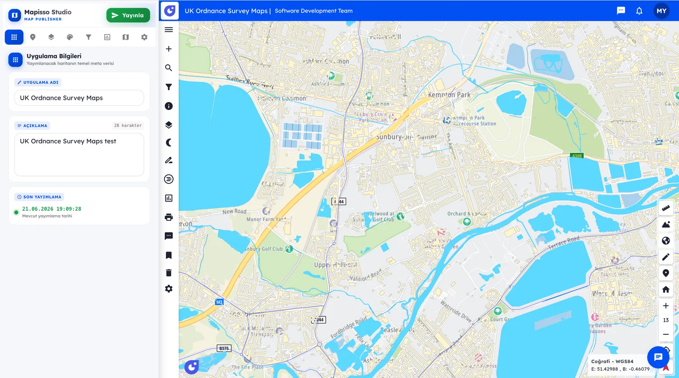Toggle dark mode moon icon
The image size is (679, 378).
(x=169, y=142)
